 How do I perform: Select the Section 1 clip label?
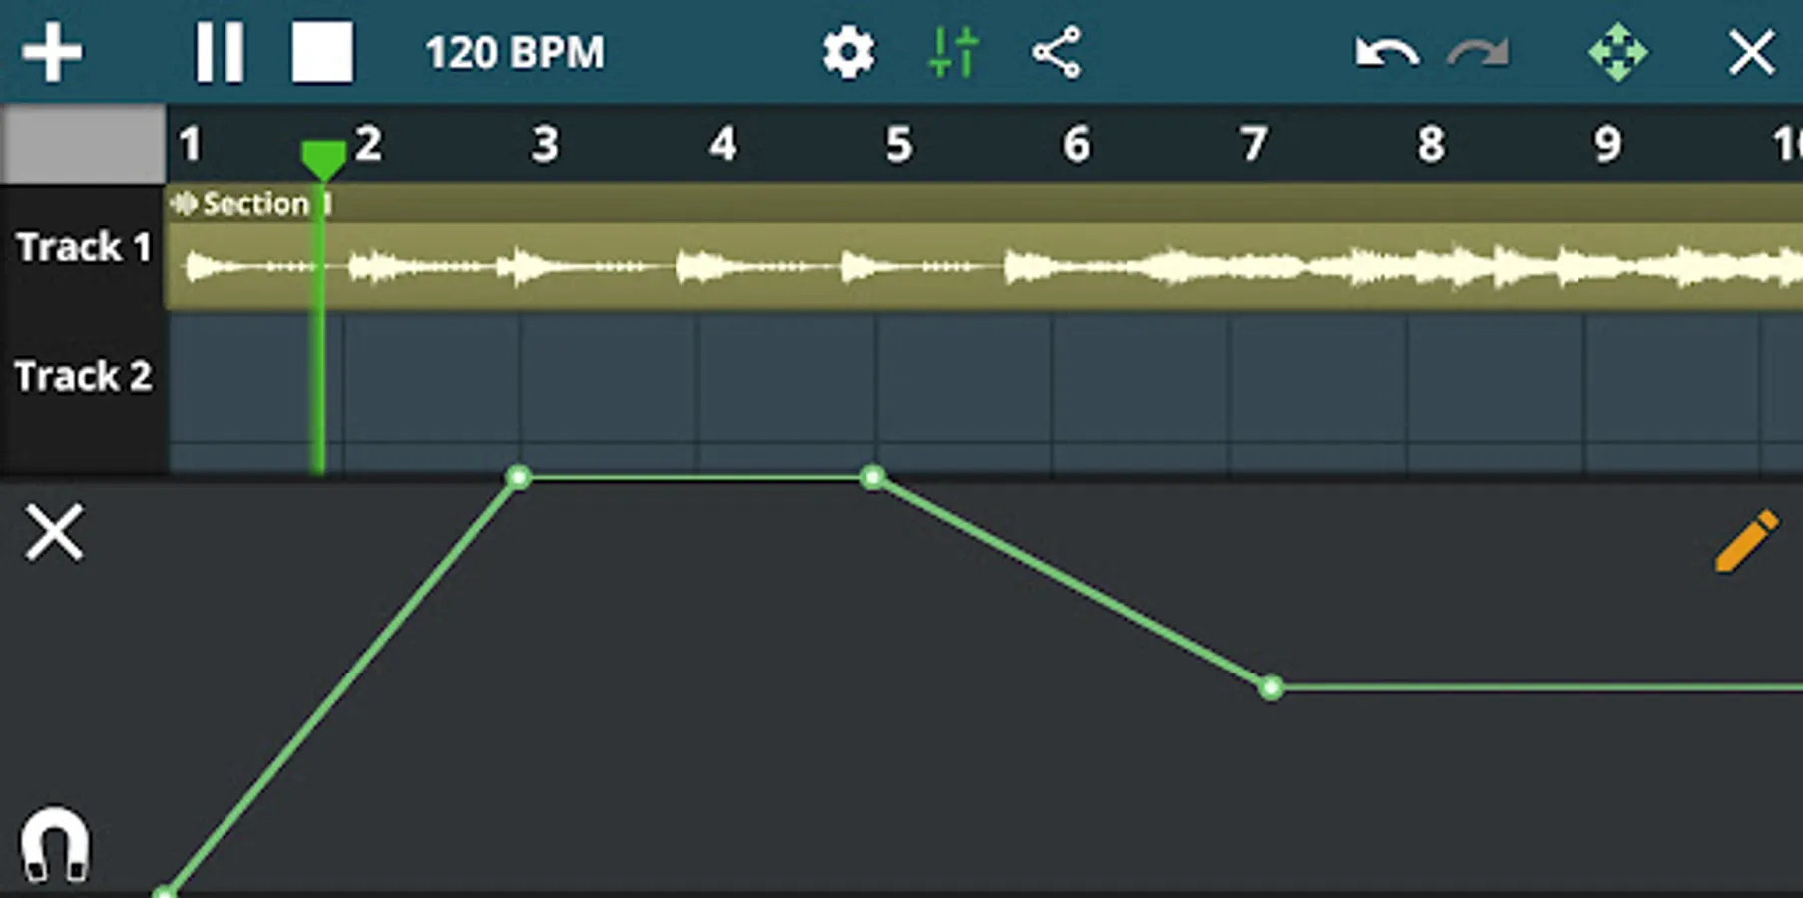(254, 203)
